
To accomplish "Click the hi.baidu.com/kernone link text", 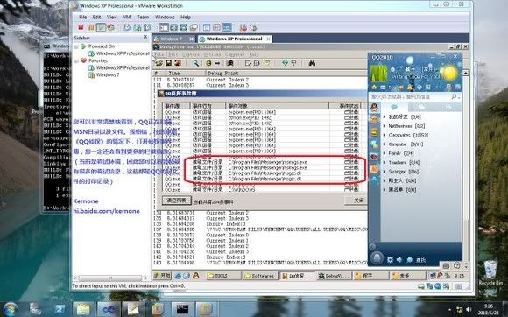I will [106, 211].
